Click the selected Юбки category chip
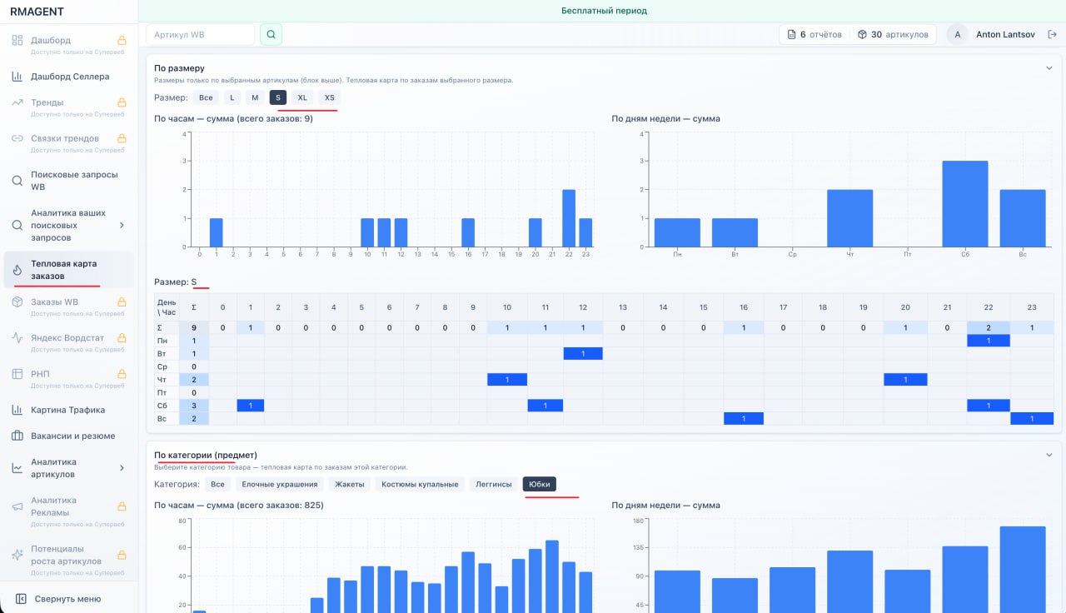This screenshot has width=1066, height=613. [540, 484]
